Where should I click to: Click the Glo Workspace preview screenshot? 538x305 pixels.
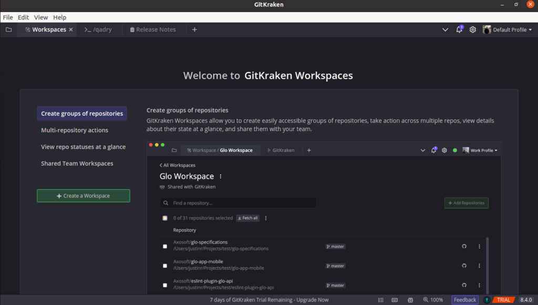pyautogui.click(x=324, y=218)
